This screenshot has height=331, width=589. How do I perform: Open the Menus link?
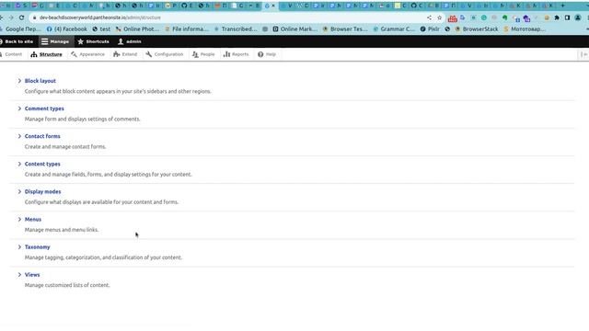click(33, 219)
